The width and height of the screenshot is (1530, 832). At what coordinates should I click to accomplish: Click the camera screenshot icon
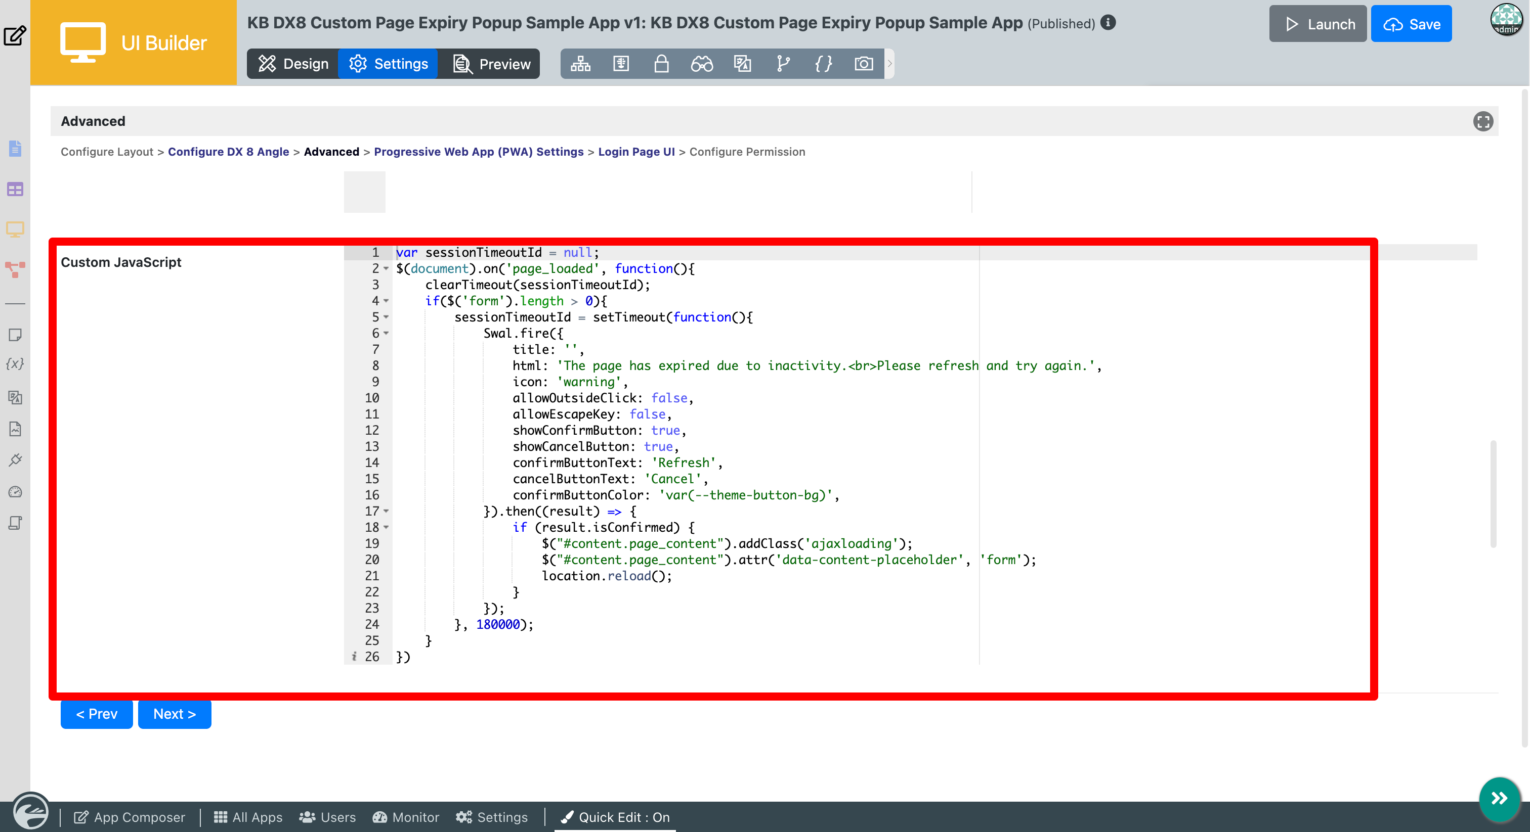(x=864, y=64)
